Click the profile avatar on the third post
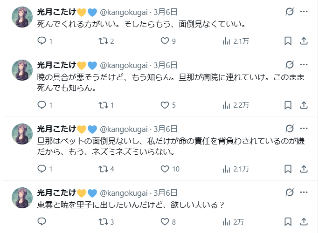Viewport: 319px width, 233px height. coord(21,134)
